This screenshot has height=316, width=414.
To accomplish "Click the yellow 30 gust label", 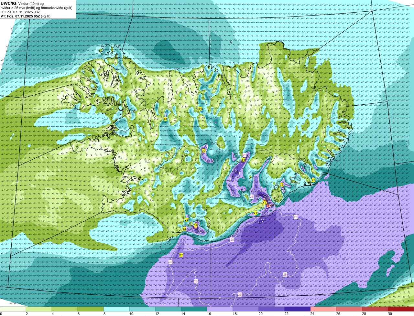I will click(x=204, y=151).
